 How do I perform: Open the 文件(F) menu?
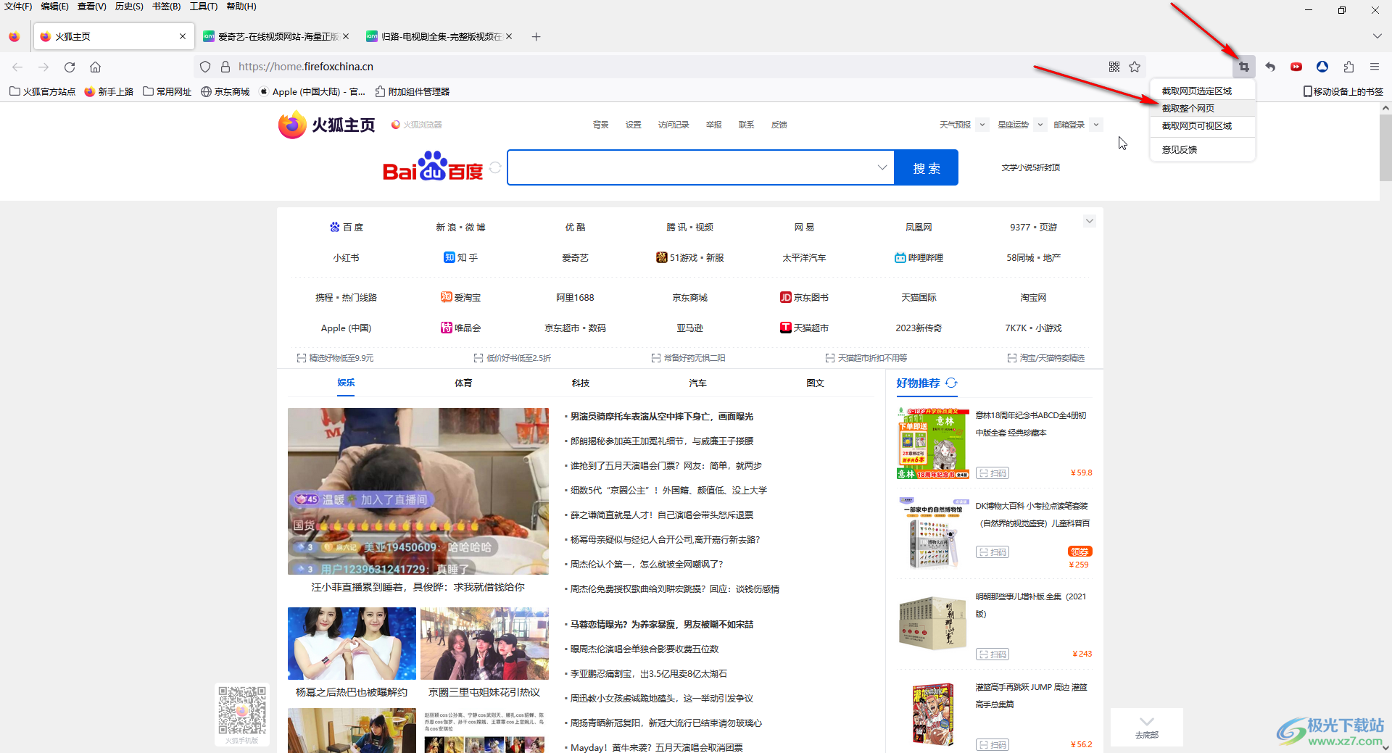(18, 7)
